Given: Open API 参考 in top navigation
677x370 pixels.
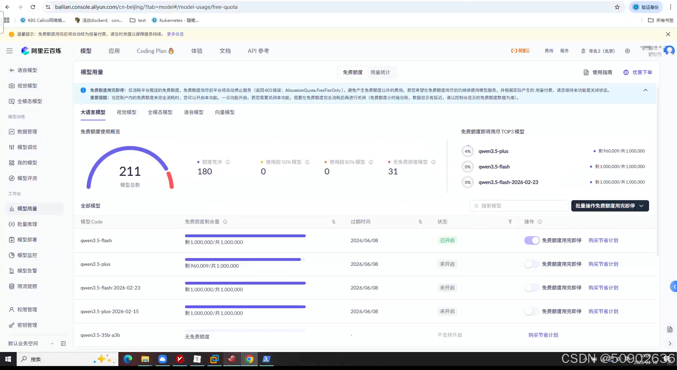Looking at the screenshot, I should [x=258, y=51].
